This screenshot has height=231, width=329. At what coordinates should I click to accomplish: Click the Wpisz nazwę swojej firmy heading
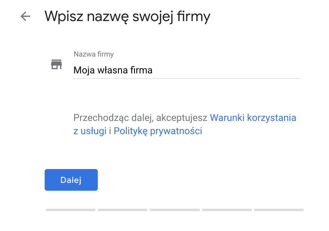pos(128,17)
